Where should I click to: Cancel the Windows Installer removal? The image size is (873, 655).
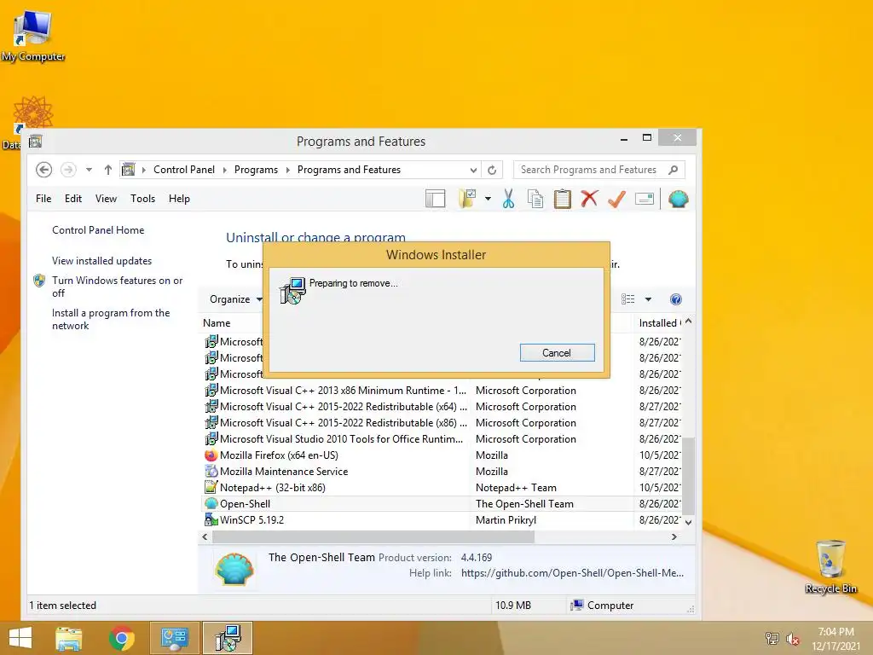[x=557, y=352]
